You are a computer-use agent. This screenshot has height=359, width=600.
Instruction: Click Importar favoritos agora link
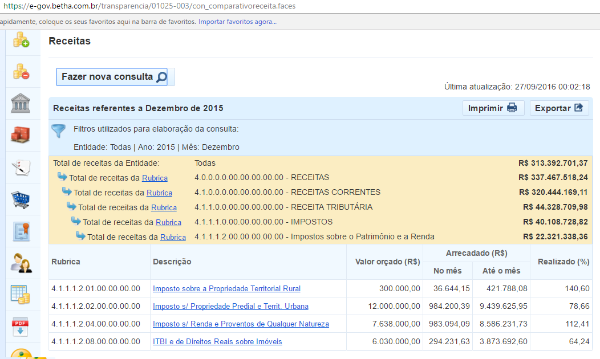tap(237, 22)
